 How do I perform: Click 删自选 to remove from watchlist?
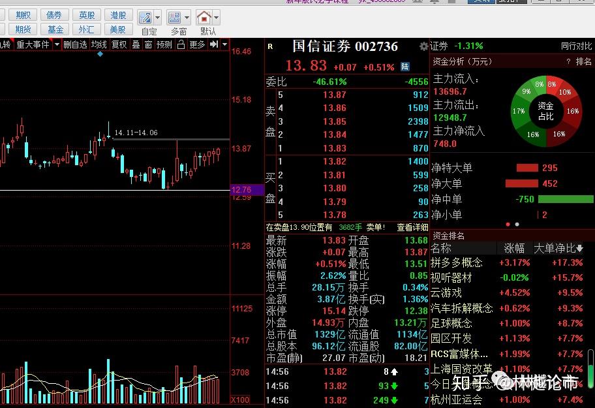(x=75, y=45)
